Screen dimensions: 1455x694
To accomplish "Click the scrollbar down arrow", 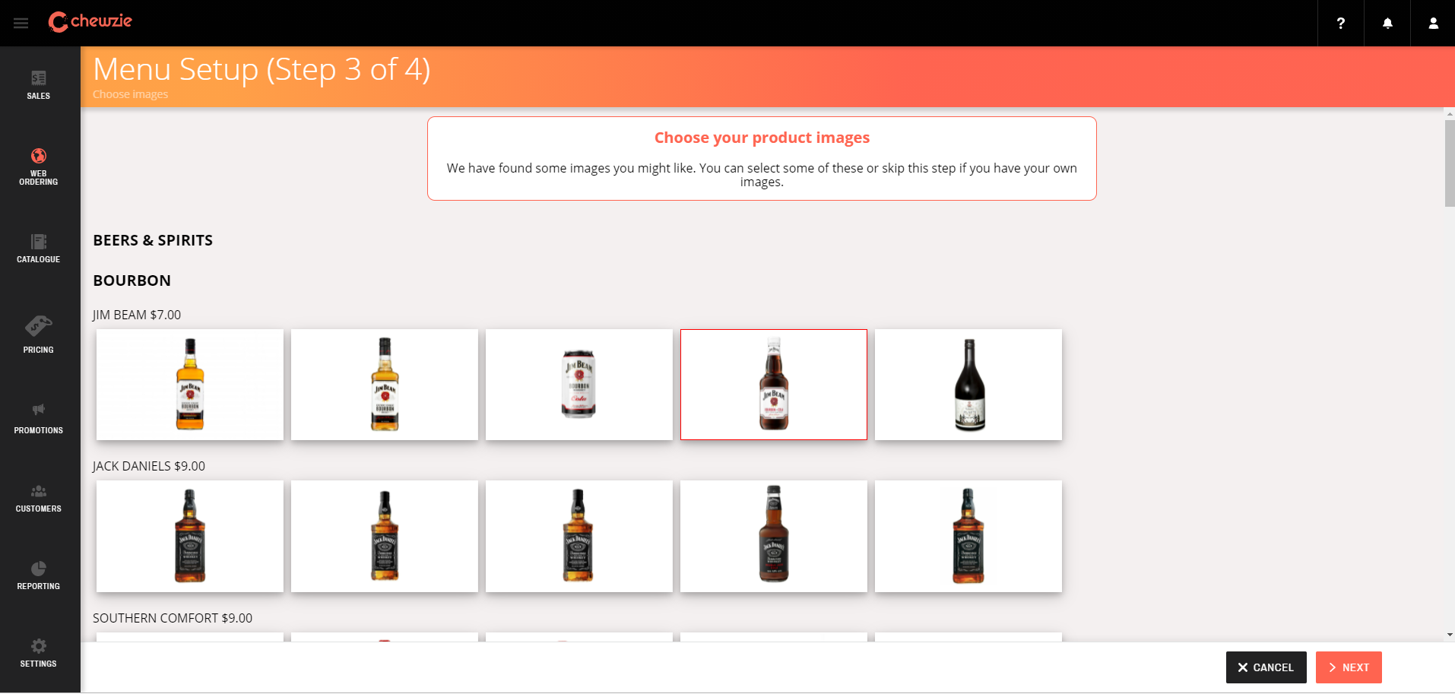I will tap(1450, 635).
